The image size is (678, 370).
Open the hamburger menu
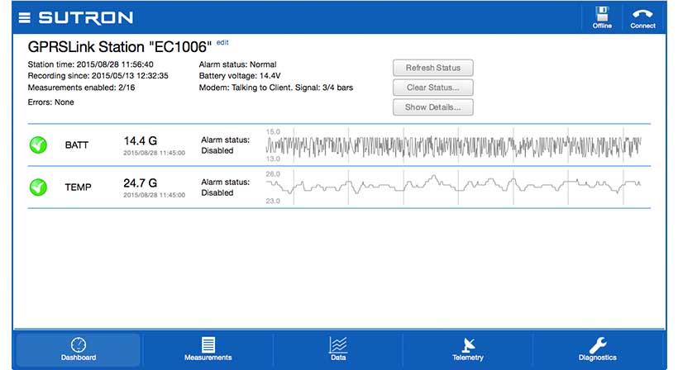coord(25,17)
